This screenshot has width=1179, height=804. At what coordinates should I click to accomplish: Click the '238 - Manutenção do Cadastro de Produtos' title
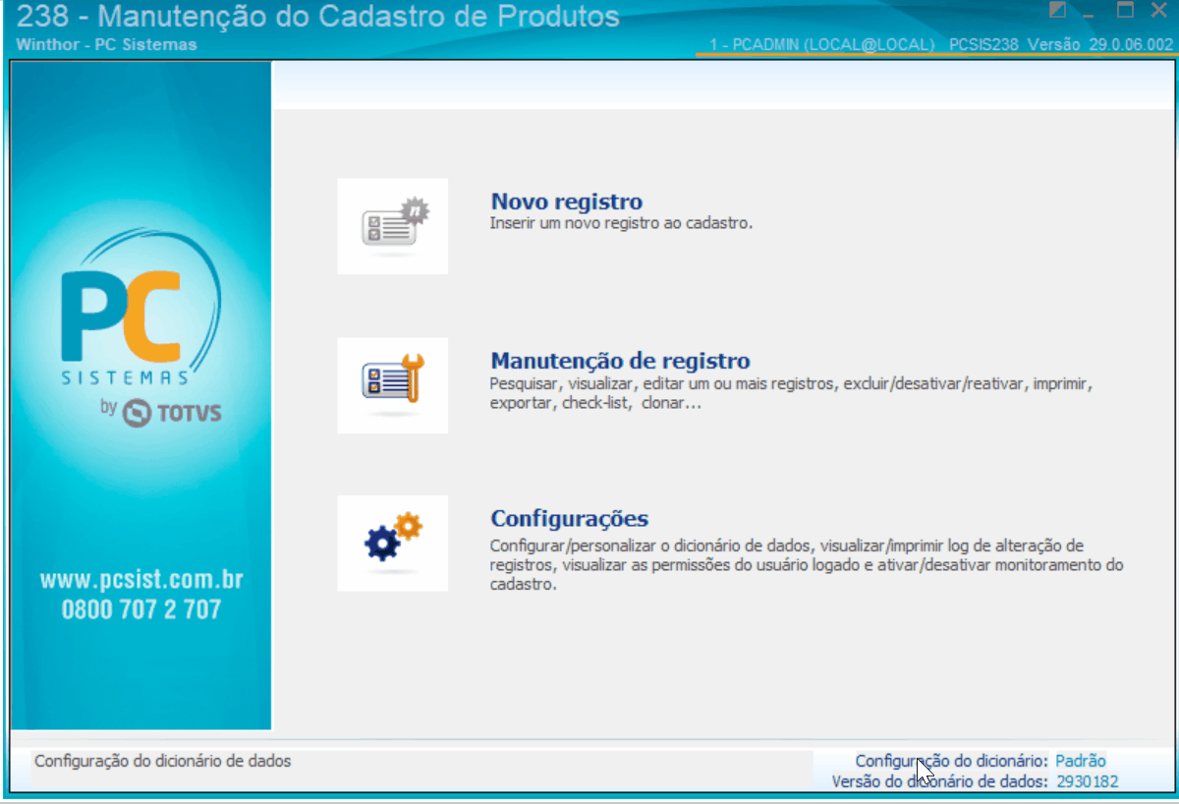coord(319,17)
